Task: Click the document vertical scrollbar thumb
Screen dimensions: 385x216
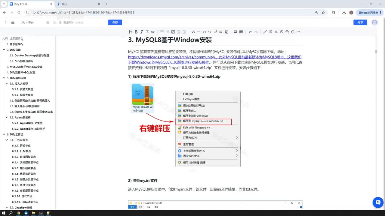Action: (376, 52)
